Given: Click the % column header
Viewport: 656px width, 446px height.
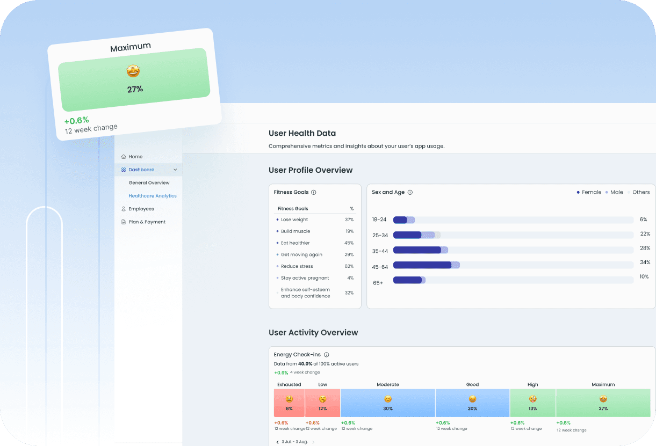Looking at the screenshot, I should [x=352, y=208].
